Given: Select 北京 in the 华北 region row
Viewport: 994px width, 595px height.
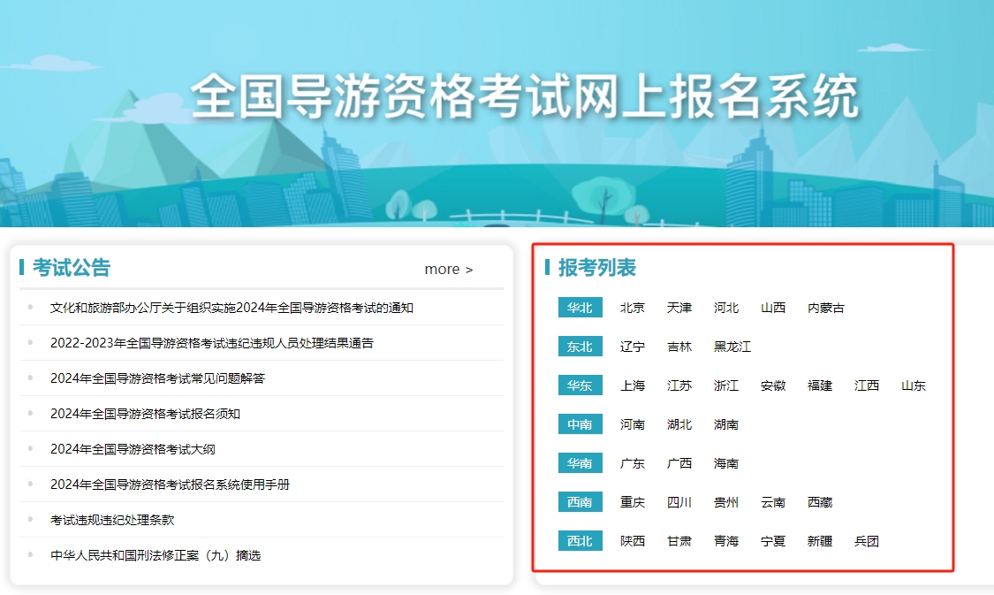Looking at the screenshot, I should tap(633, 308).
